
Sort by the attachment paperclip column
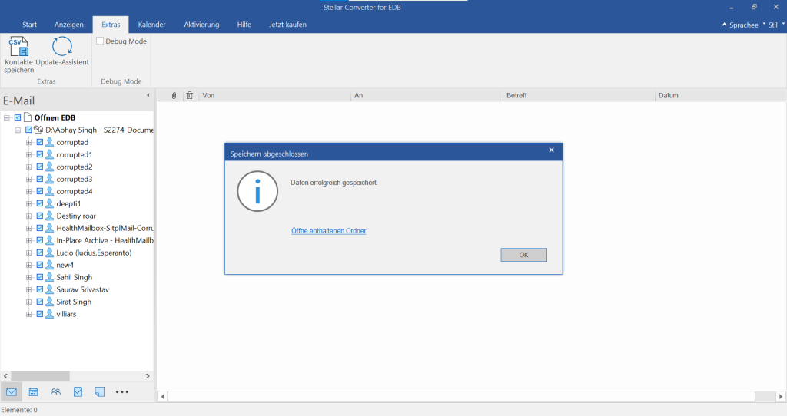tap(174, 95)
